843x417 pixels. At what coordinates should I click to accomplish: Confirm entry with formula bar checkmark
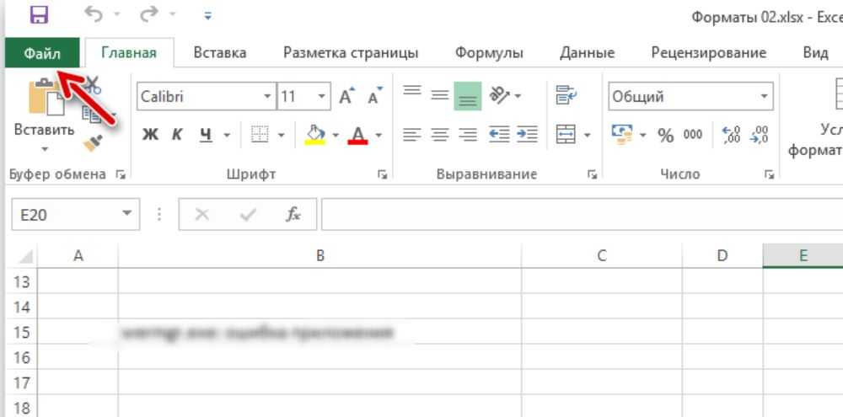point(248,215)
